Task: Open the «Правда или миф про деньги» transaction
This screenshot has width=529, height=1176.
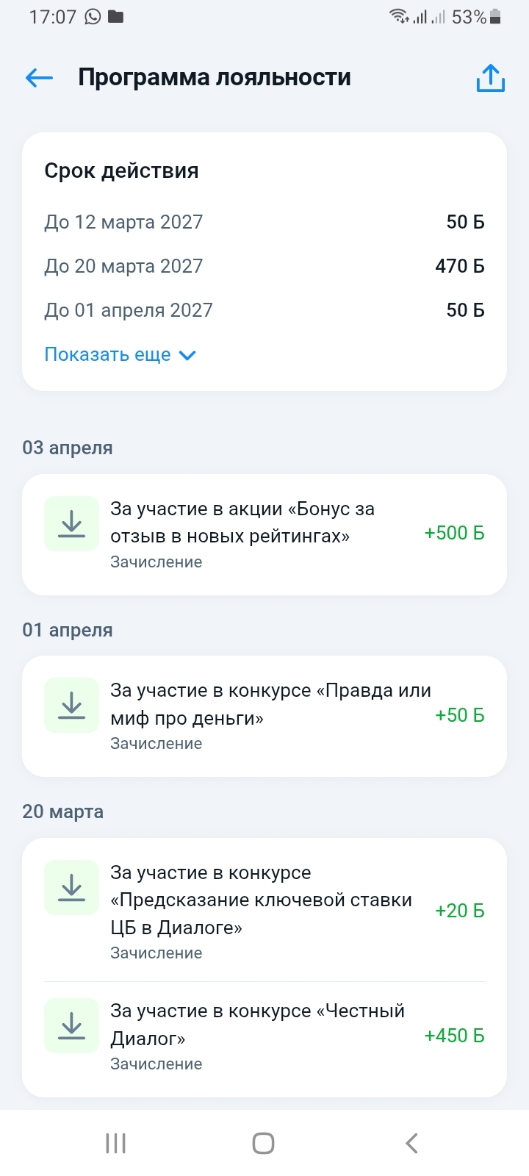Action: tap(270, 704)
